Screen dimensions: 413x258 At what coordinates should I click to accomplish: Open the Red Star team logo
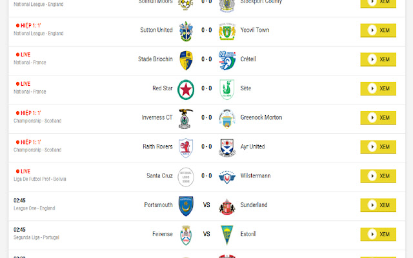tap(186, 90)
